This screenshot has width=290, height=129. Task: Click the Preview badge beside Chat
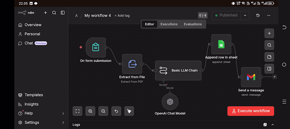41,43
